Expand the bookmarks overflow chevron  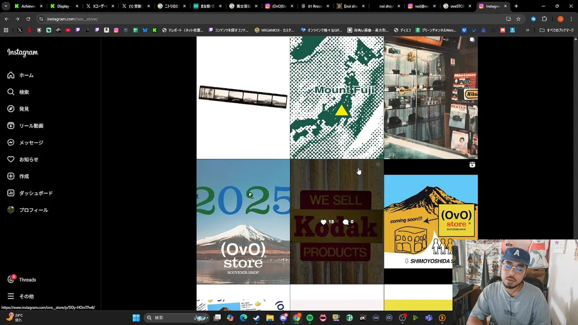pyautogui.click(x=527, y=30)
